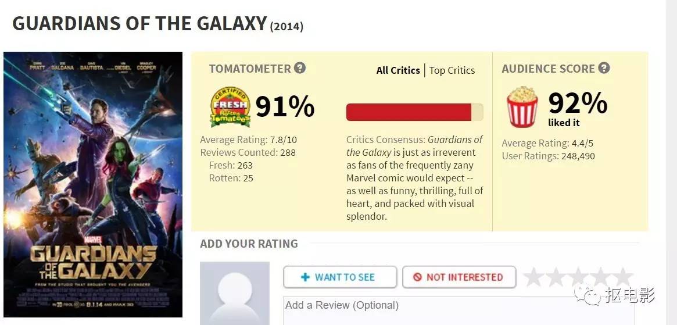Click the Tomatometer help question mark icon

(x=300, y=68)
